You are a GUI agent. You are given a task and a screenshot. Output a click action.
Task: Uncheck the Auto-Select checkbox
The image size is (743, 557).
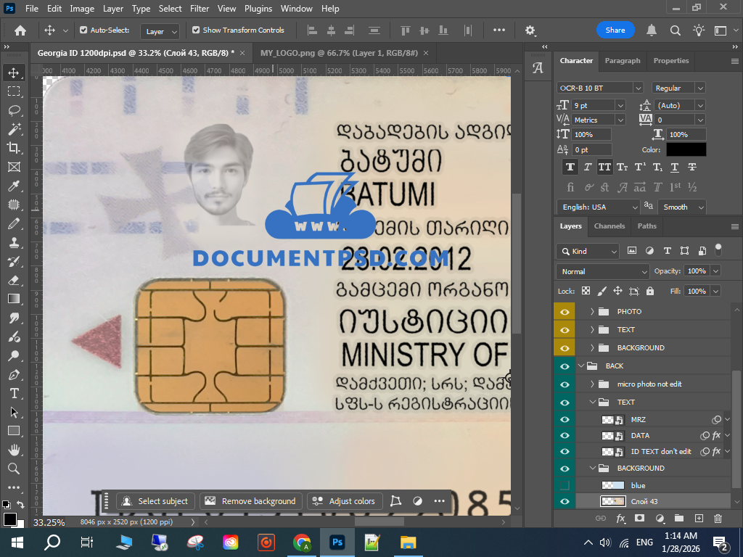(83, 30)
